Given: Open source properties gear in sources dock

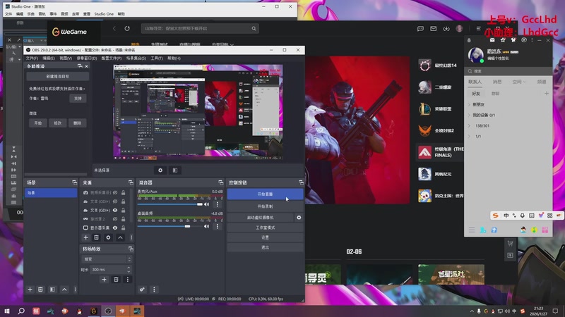Looking at the screenshot, I should [108, 237].
